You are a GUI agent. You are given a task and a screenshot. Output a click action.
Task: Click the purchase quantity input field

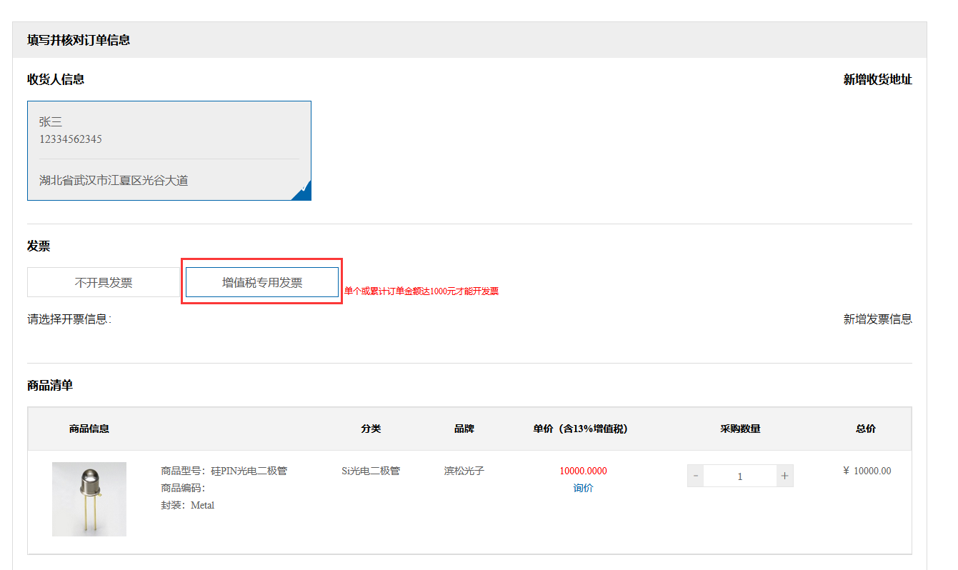point(739,476)
